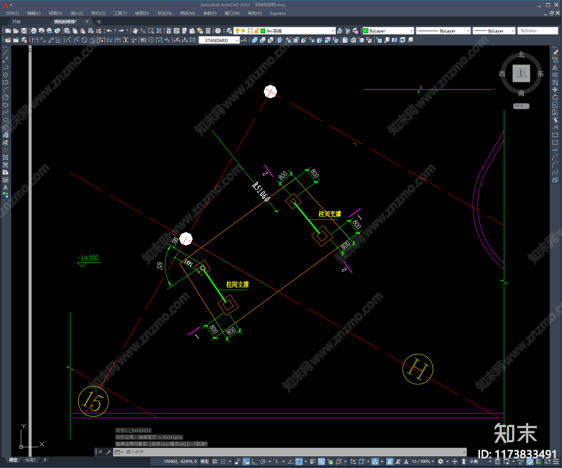Select the Erase tool in right toolbar
The width and height of the screenshot is (562, 468).
coord(555,52)
